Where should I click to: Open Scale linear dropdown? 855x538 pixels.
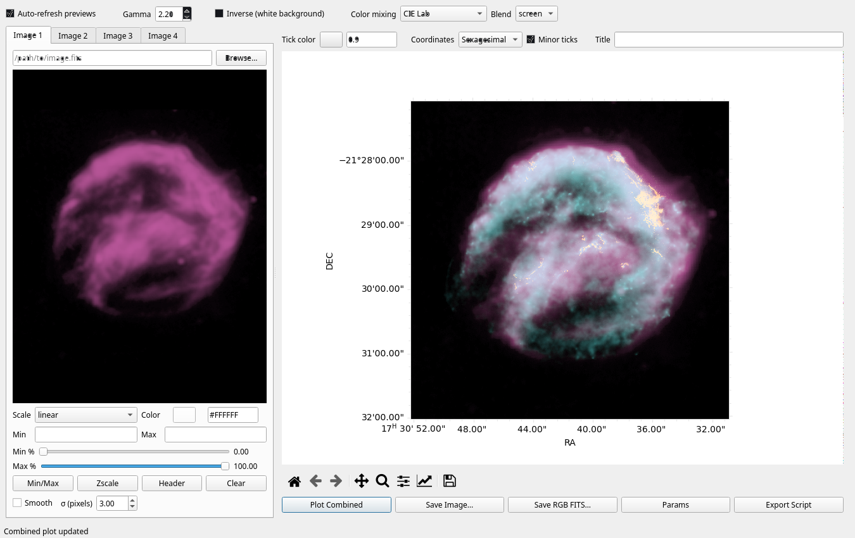point(86,415)
